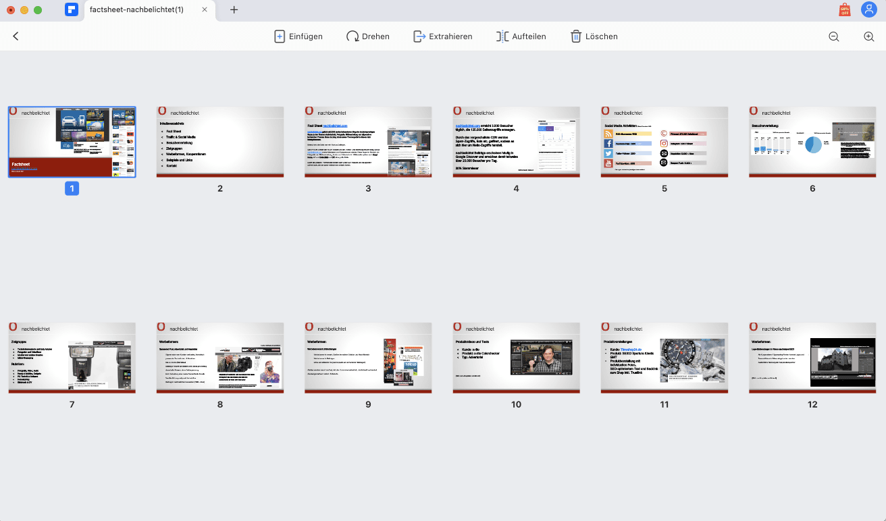
Task: Select page 10 Produktvideos thumbnail
Action: click(x=517, y=358)
